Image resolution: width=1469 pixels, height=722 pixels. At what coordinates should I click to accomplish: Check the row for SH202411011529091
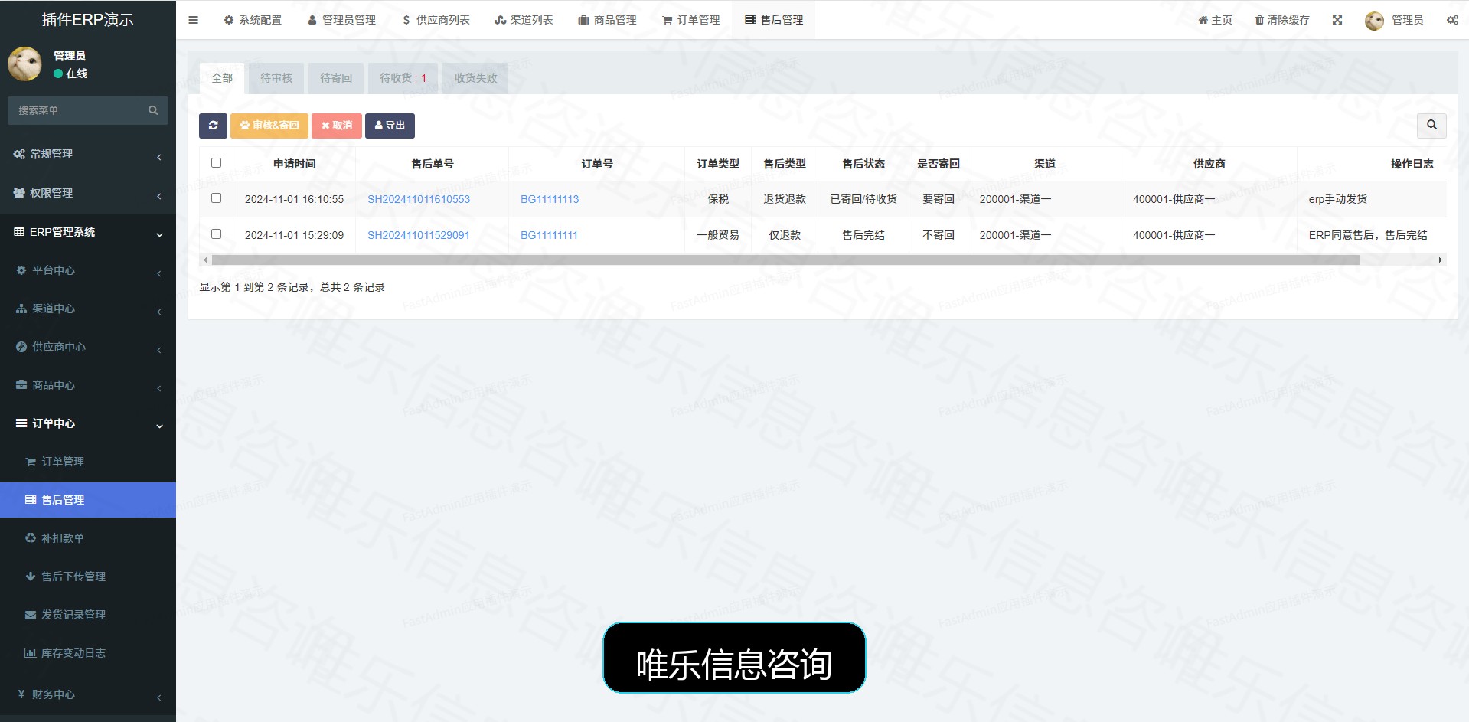(x=216, y=234)
